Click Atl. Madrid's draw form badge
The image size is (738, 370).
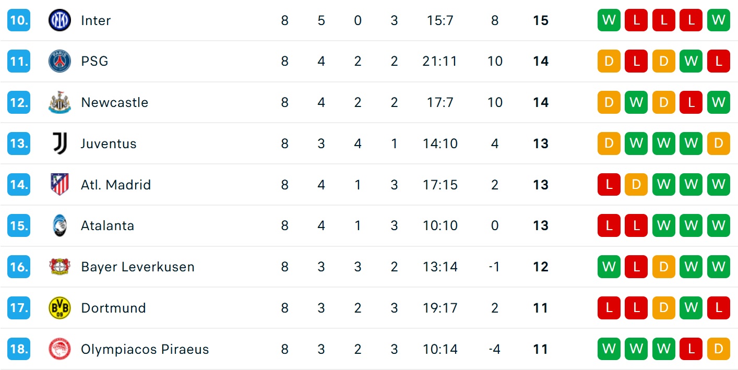coord(636,185)
